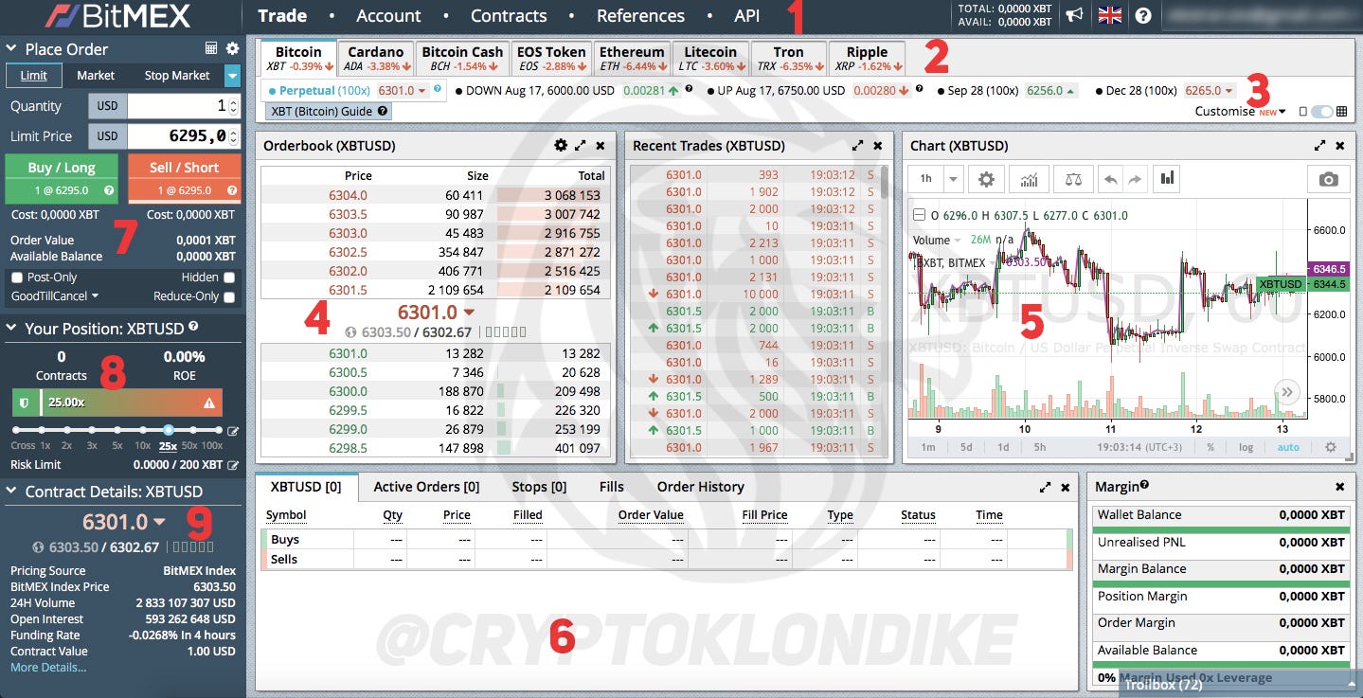This screenshot has width=1363, height=698.
Task: Open the Customise dropdown
Action: [1240, 112]
